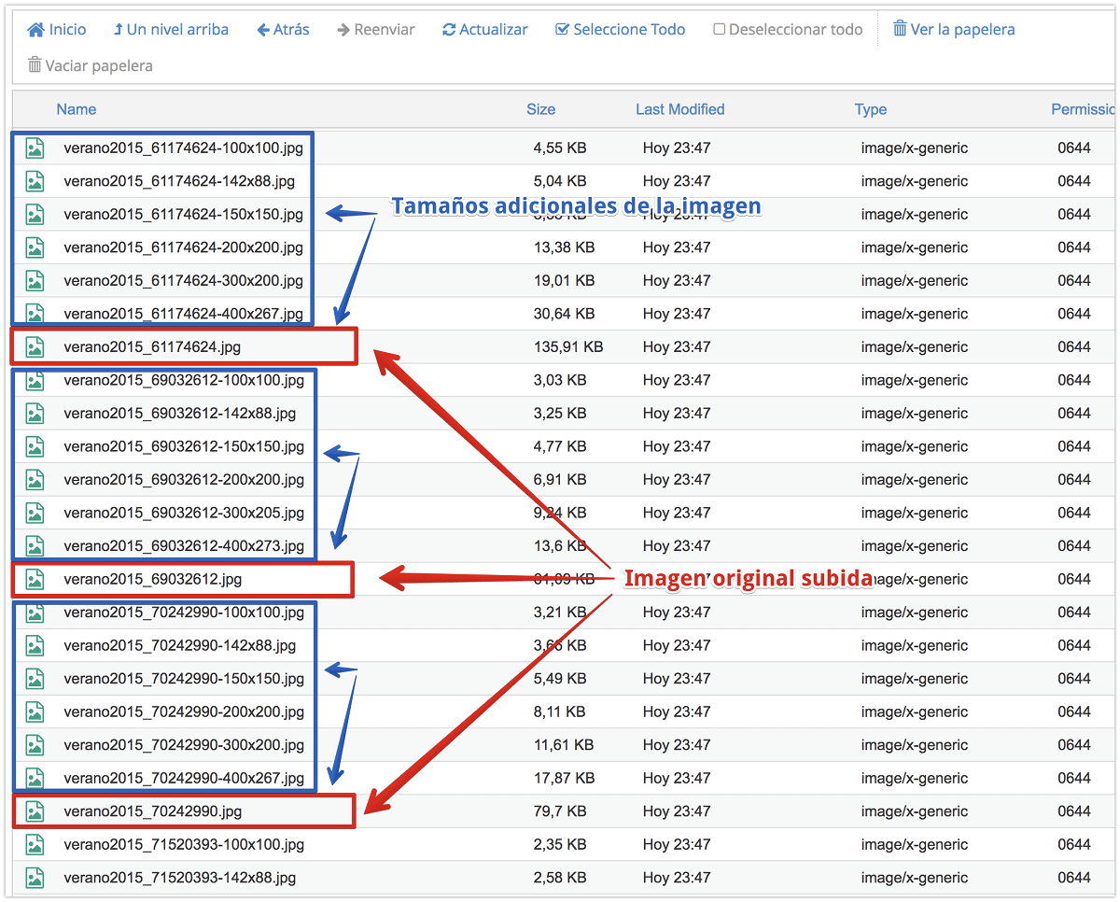Click Vaciar papelera button
Screen dimensions: 1120x902
pyautogui.click(x=91, y=65)
